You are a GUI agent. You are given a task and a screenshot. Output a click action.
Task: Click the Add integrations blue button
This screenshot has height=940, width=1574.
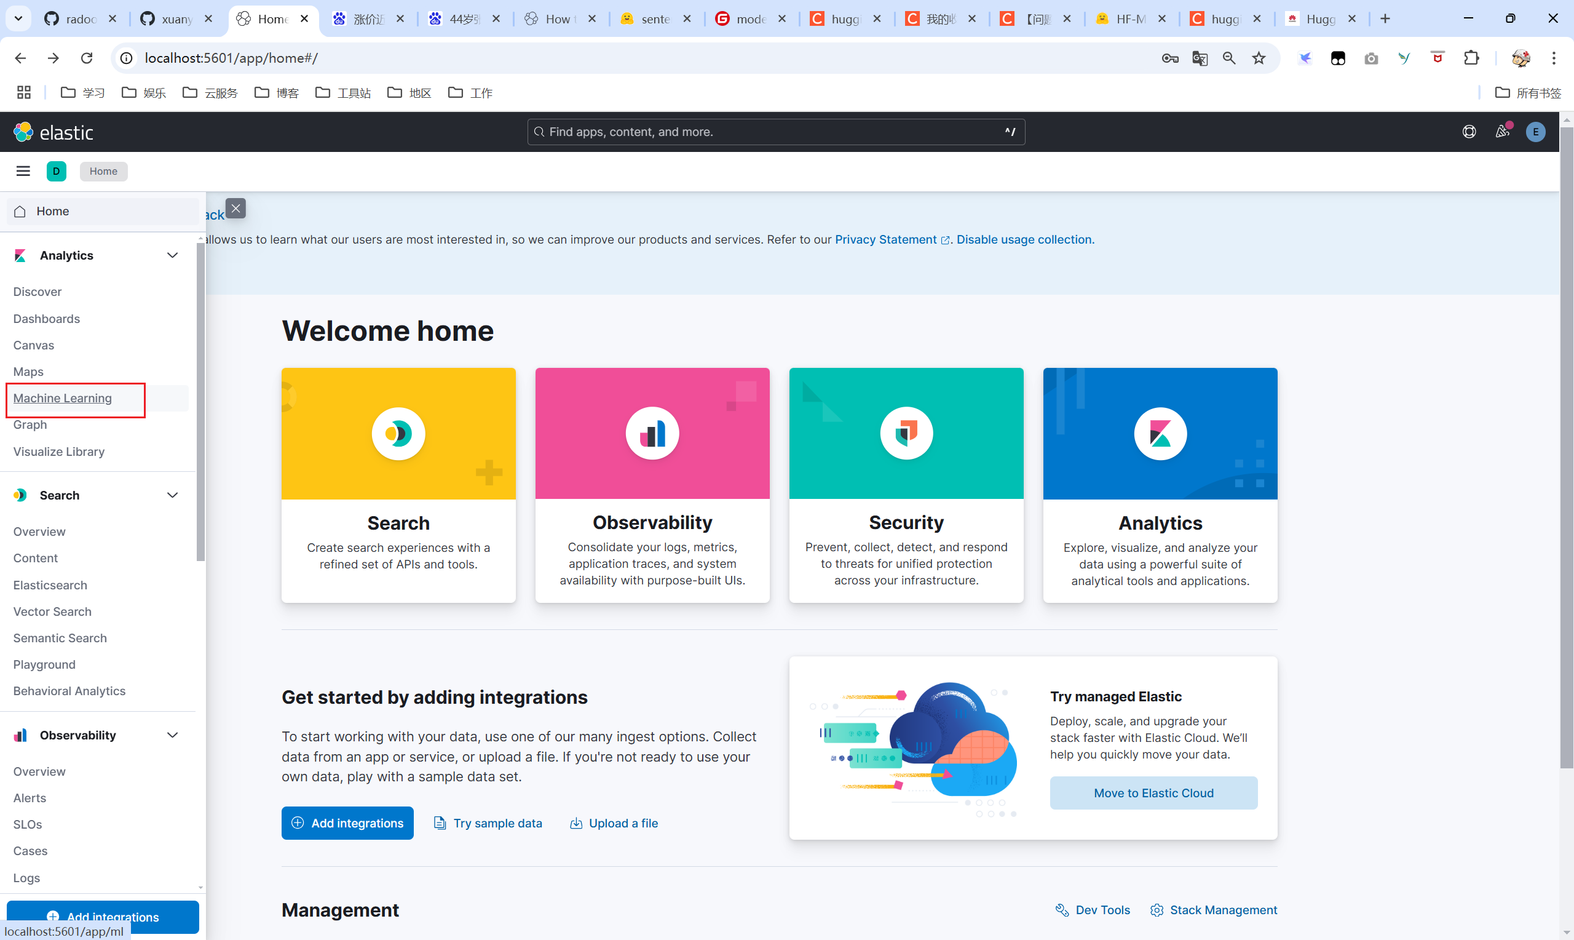click(347, 823)
